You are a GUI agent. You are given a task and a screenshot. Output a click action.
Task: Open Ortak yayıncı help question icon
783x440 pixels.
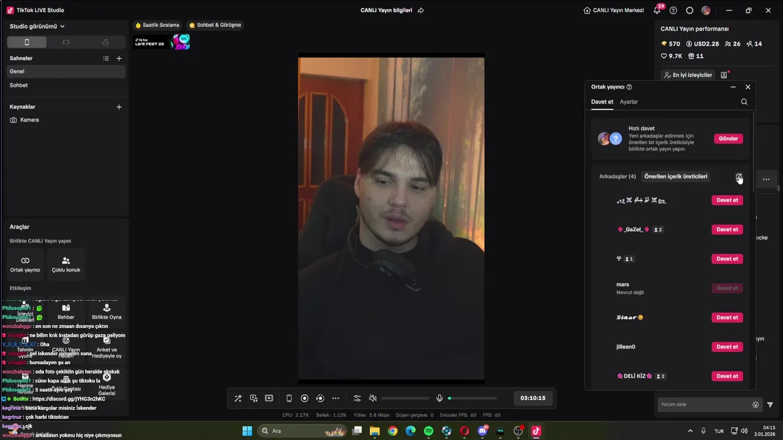[x=629, y=87]
